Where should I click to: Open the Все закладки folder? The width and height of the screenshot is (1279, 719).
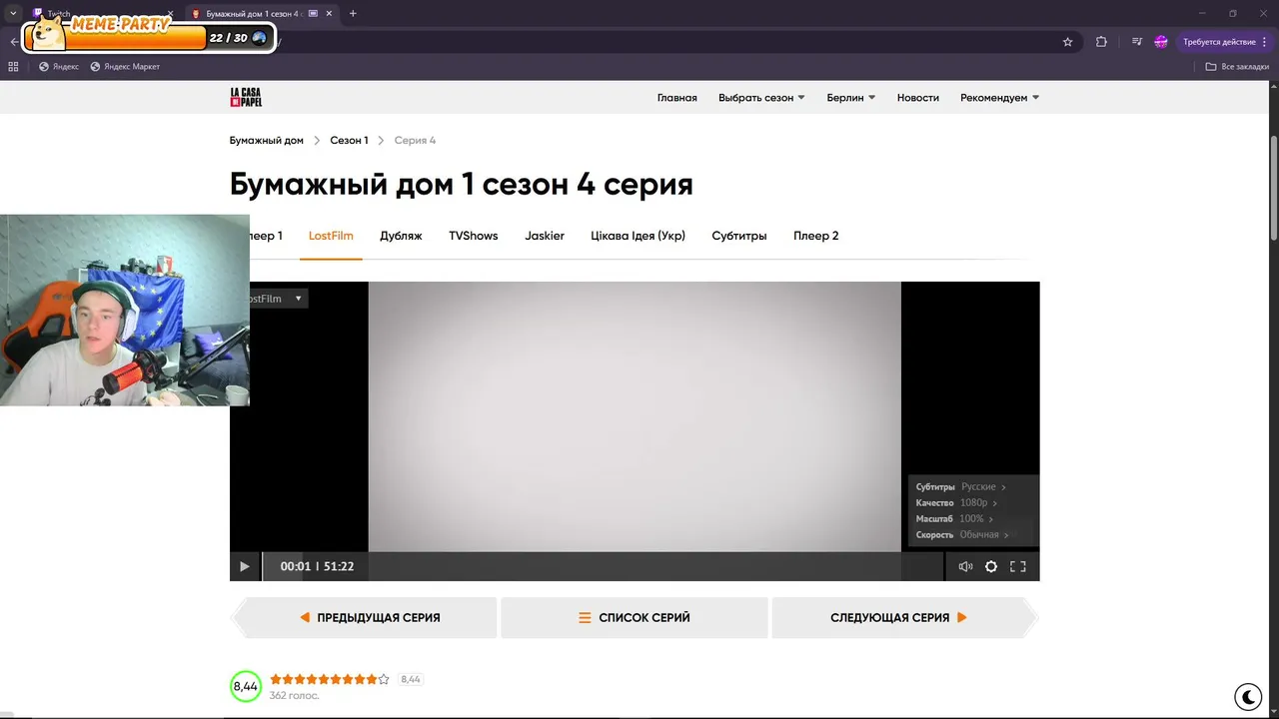click(1237, 67)
